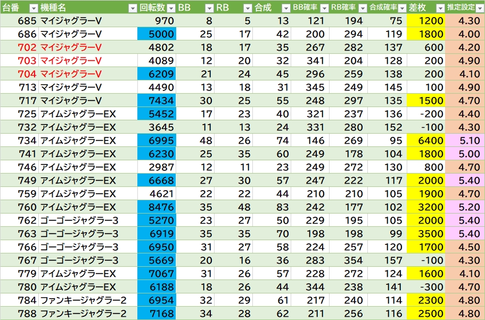Select 回転数 cell 970 in row 685
485x320 pixels.
[157, 21]
